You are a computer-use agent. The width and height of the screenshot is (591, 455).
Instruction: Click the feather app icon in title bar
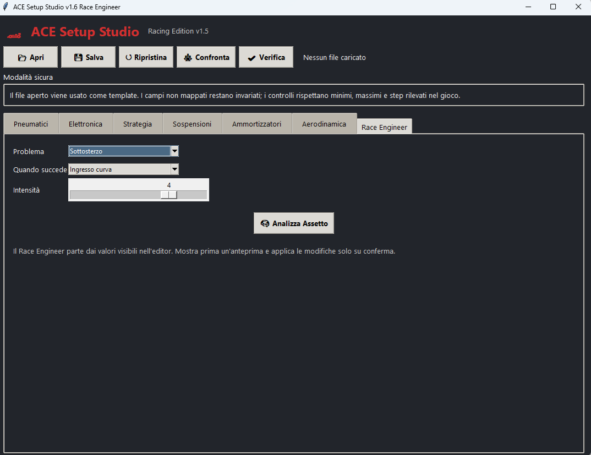[6, 7]
